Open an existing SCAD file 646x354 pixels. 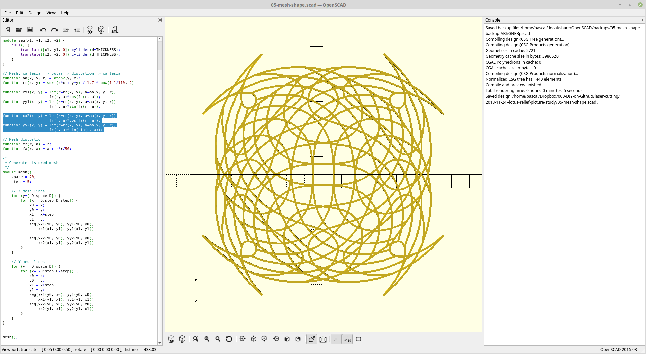[x=19, y=30]
